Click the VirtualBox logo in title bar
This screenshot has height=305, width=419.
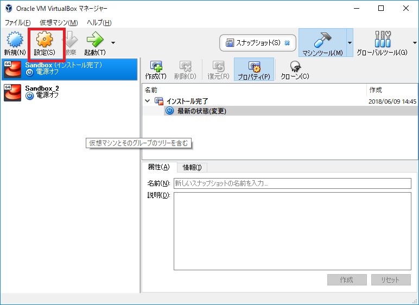pyautogui.click(x=9, y=8)
